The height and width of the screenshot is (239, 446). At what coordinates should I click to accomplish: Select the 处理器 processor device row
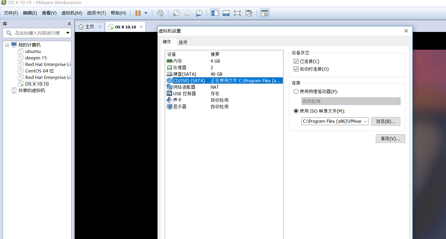pos(224,68)
